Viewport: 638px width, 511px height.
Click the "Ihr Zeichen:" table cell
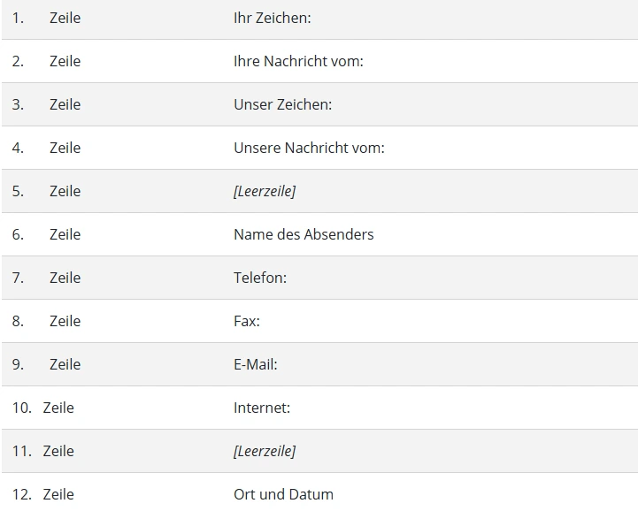pos(272,18)
